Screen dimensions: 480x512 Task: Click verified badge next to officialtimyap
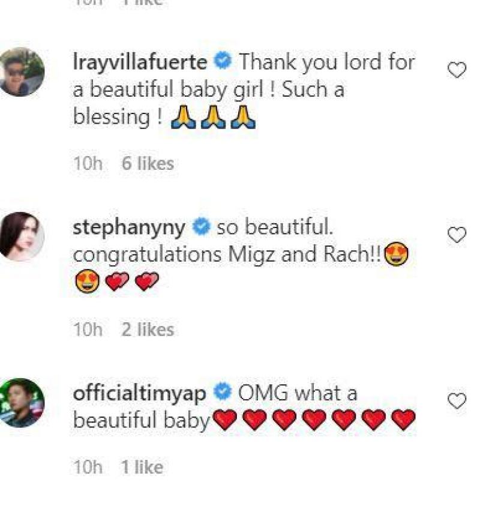coord(223,393)
